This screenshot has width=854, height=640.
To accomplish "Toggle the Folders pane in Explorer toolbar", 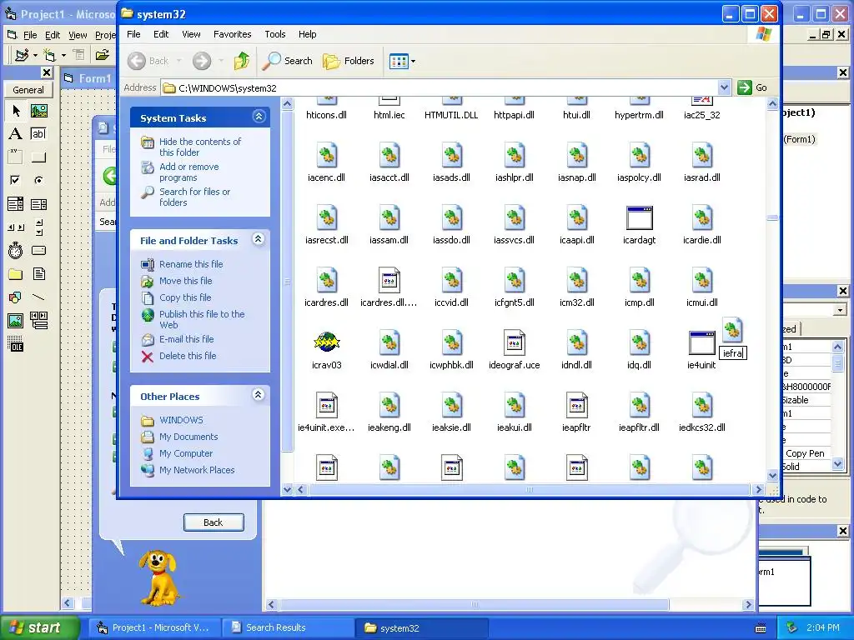I will (349, 61).
